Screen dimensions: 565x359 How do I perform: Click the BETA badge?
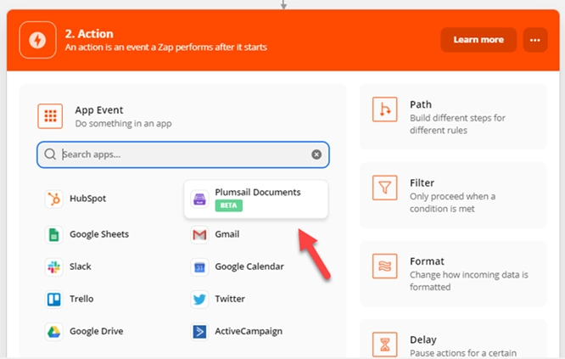coord(229,205)
